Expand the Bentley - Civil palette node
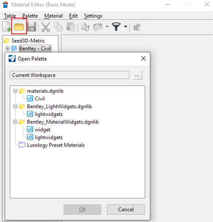This screenshot has width=213, height=222. (7, 48)
